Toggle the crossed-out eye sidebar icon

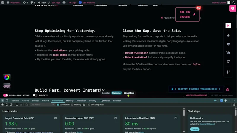[228, 53]
